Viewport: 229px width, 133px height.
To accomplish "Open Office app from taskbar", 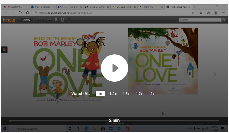I will pos(127,129).
